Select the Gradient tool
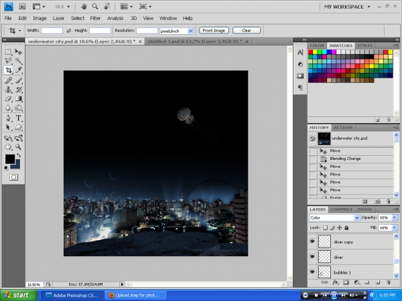The image size is (402, 301). [18, 99]
